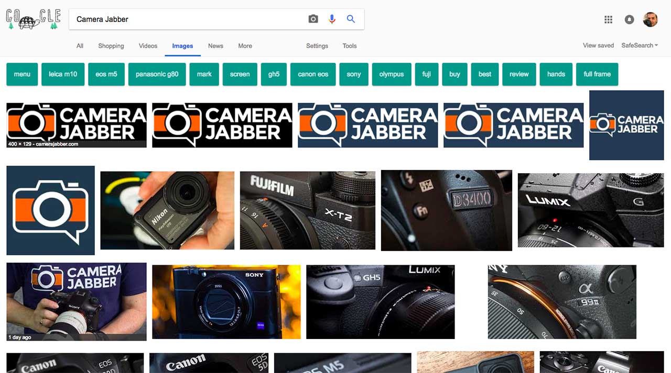The height and width of the screenshot is (373, 671).
Task: Open the View saved link
Action: [598, 46]
